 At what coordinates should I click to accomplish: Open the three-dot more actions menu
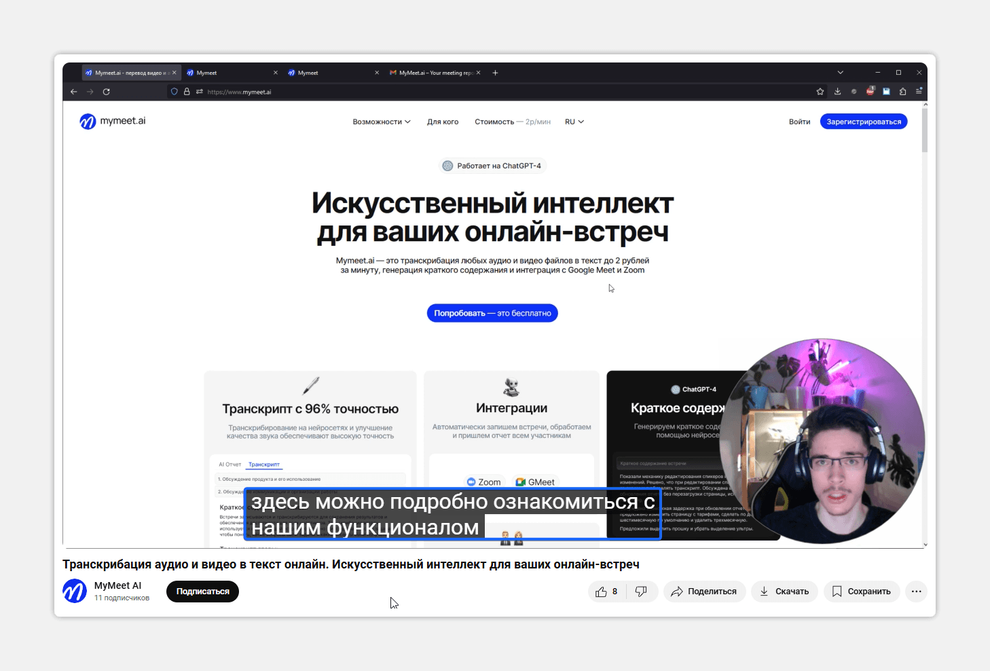(916, 592)
